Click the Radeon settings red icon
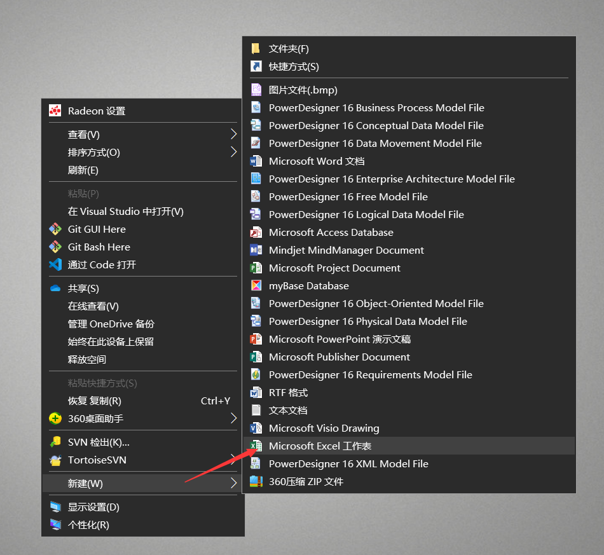The height and width of the screenshot is (555, 604). [x=55, y=111]
